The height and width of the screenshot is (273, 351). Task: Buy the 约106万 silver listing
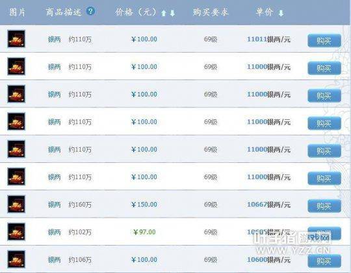point(324,261)
